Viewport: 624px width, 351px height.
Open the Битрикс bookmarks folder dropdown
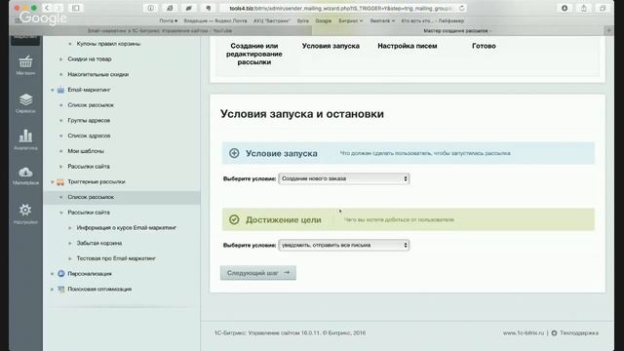point(351,20)
